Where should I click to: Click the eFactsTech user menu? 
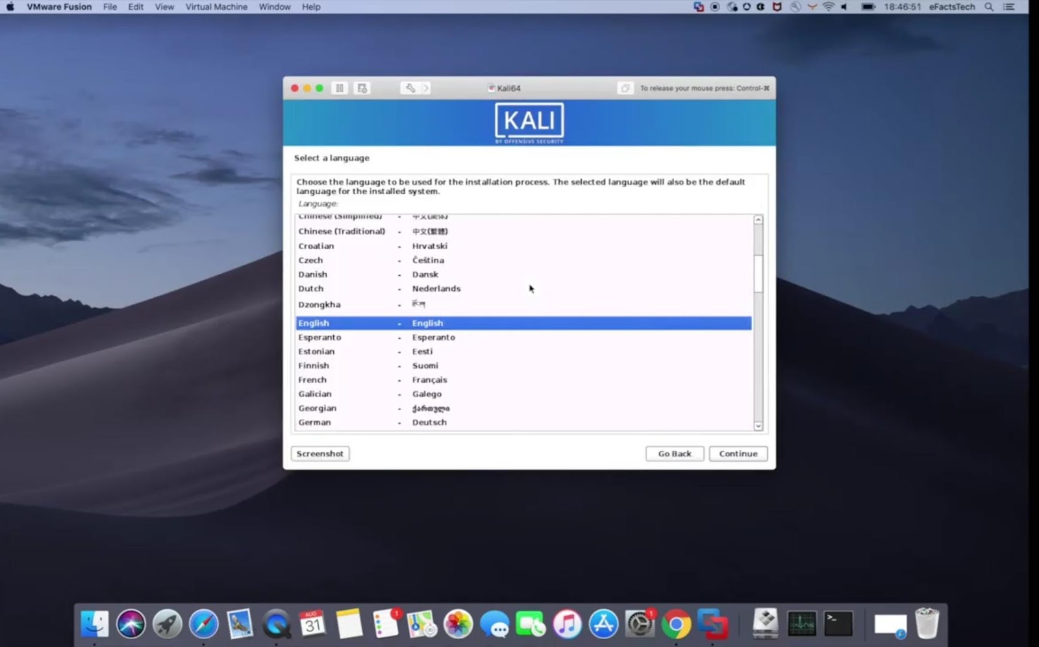952,7
